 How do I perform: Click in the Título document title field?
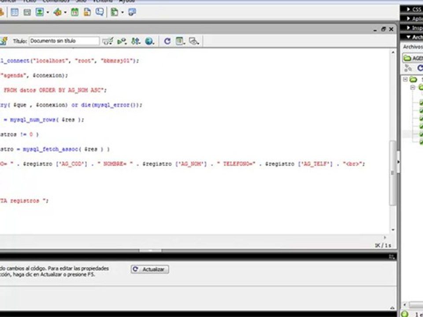(x=64, y=41)
